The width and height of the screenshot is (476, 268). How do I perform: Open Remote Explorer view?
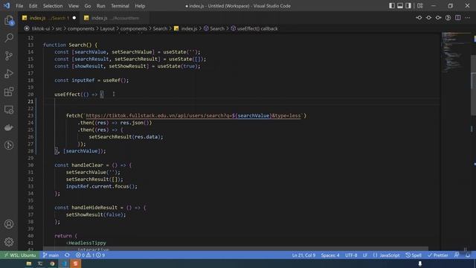[x=9, y=109]
